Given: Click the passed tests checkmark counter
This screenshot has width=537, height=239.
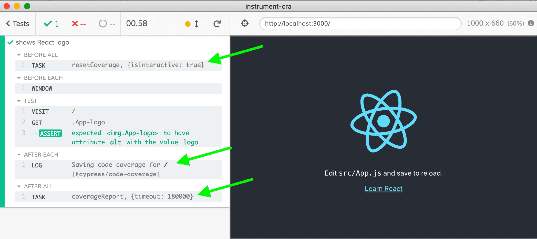Looking at the screenshot, I should tap(51, 24).
